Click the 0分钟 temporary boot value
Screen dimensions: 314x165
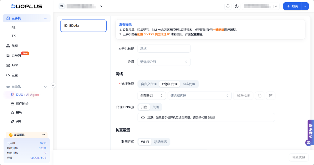(x=42, y=148)
